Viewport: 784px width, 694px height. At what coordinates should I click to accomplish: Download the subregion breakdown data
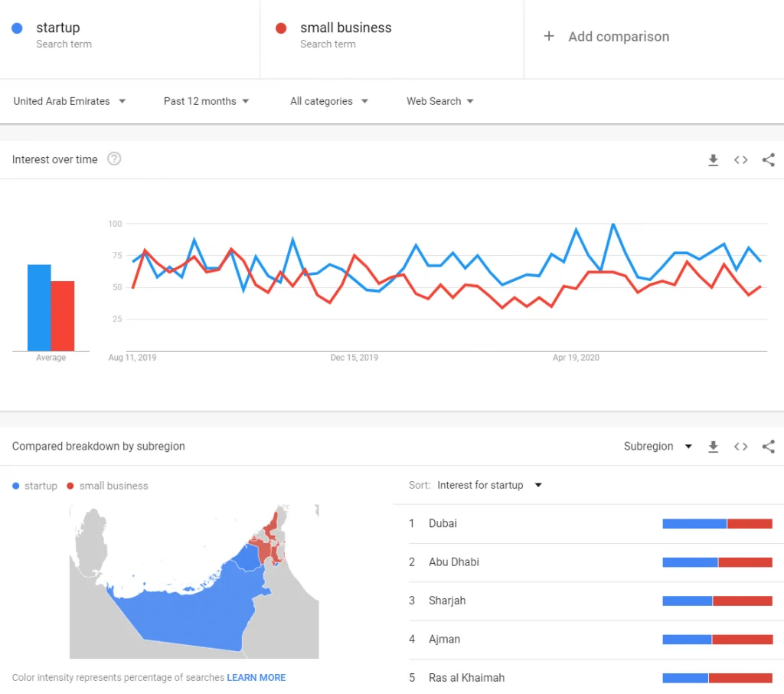[x=714, y=447]
